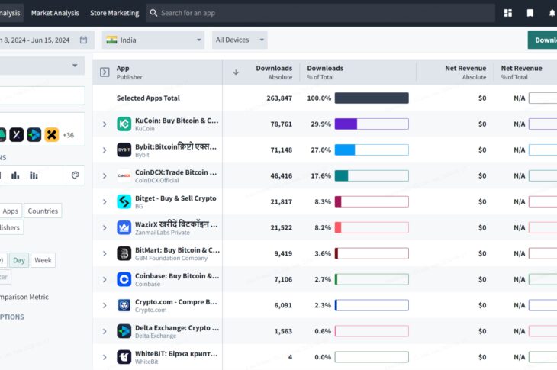Image resolution: width=557 pixels, height=370 pixels.
Task: Click the green Download button
Action: (x=543, y=40)
